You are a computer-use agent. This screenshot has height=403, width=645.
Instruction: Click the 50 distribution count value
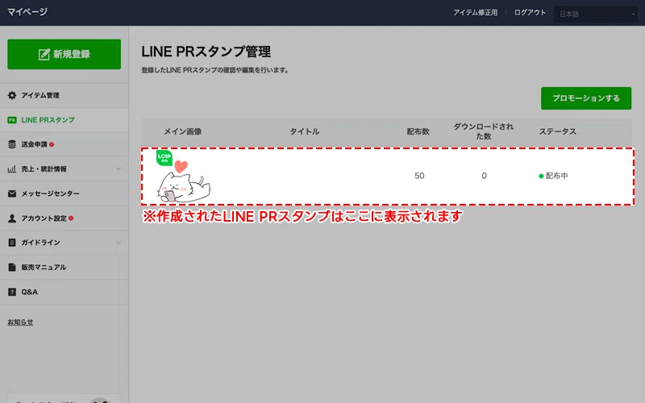[x=419, y=176]
